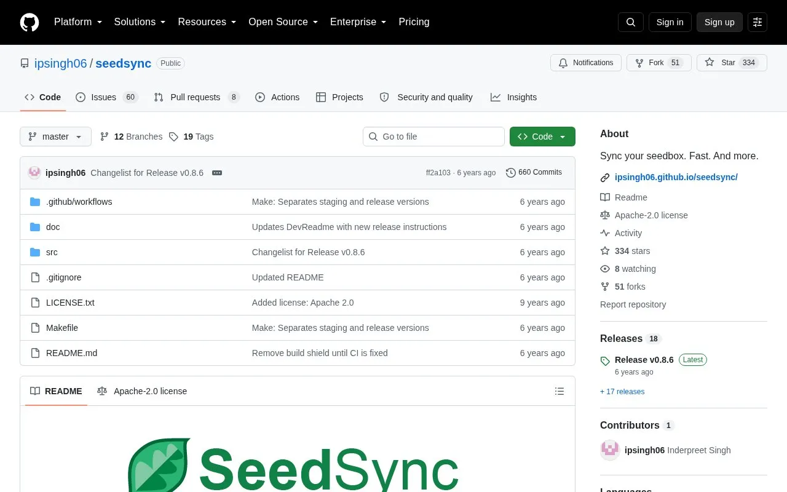Viewport: 787px width, 492px height.
Task: Focus the Go to file field
Action: tap(433, 137)
